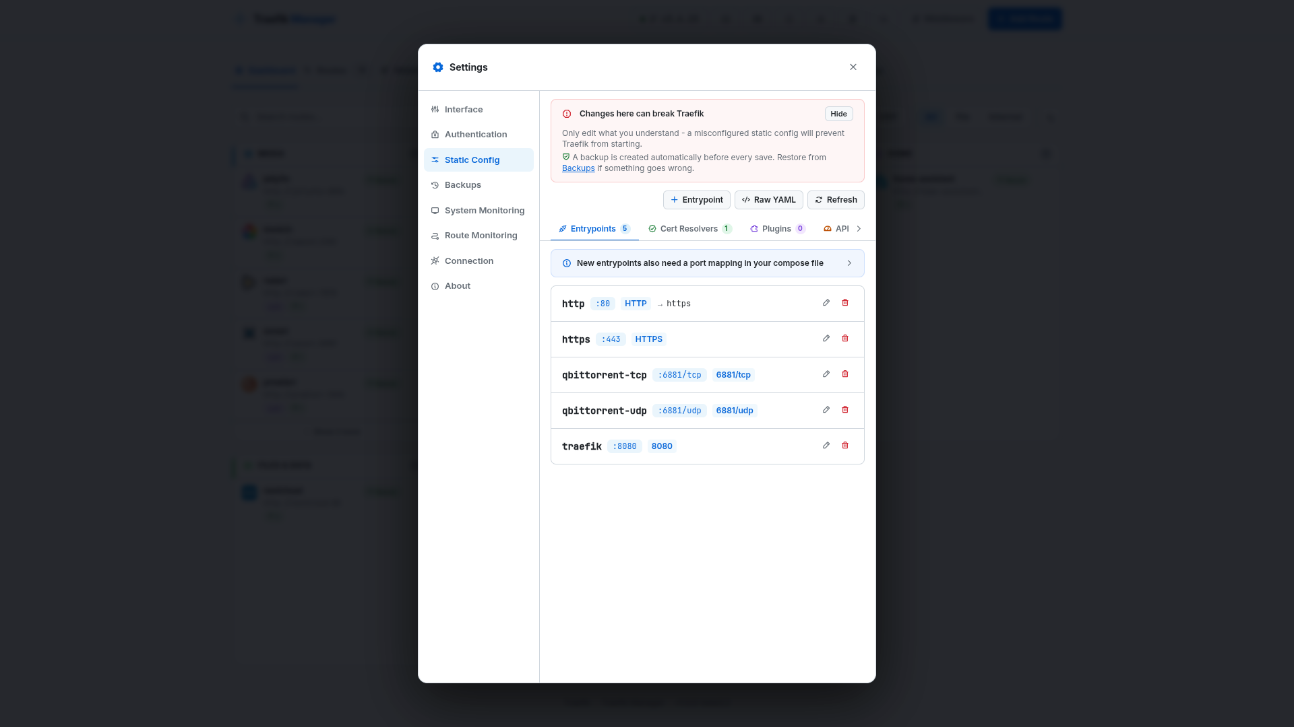Open Route Monitoring section
This screenshot has height=727, width=1294.
[479, 236]
